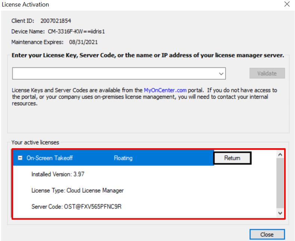Click the scroll down arrow in licenses list
Viewport: 295px width, 241px height.
281,213
